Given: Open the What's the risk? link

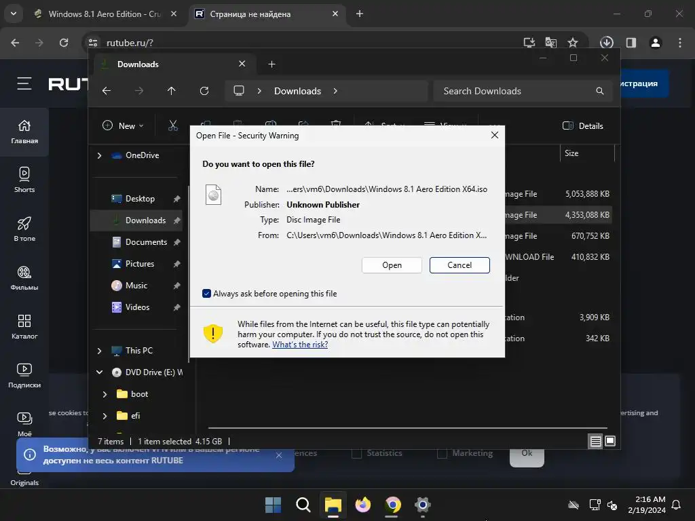Looking at the screenshot, I should [x=300, y=345].
